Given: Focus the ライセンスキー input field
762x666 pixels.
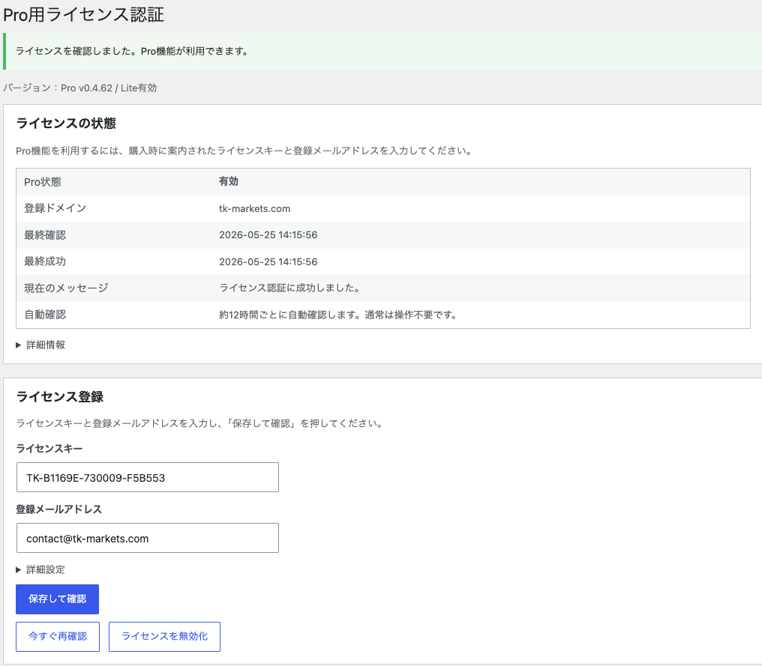Looking at the screenshot, I should click(148, 477).
